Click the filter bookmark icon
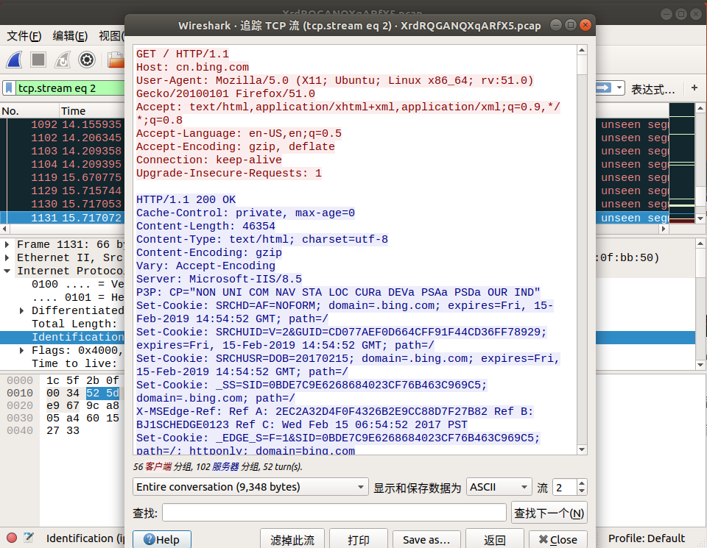 [10, 88]
